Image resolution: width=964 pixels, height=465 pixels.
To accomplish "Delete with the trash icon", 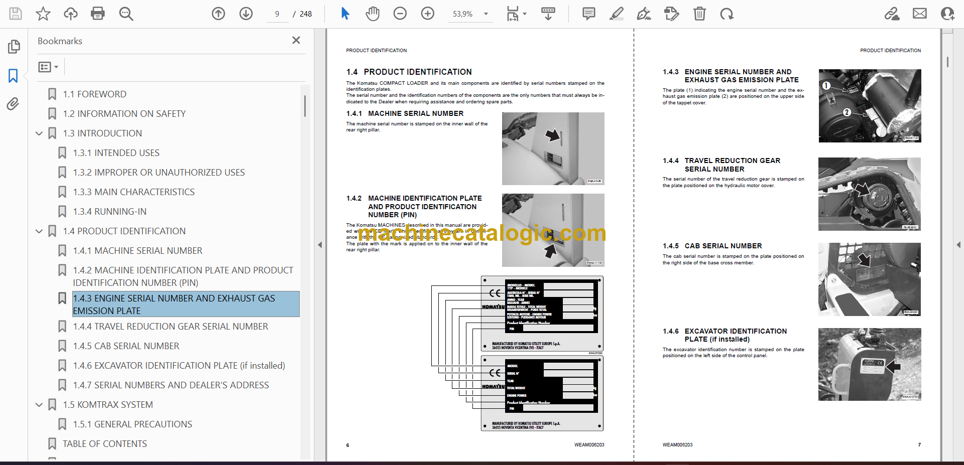I will point(699,14).
